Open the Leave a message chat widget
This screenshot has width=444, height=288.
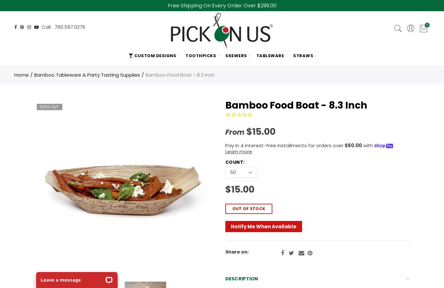pos(77,280)
